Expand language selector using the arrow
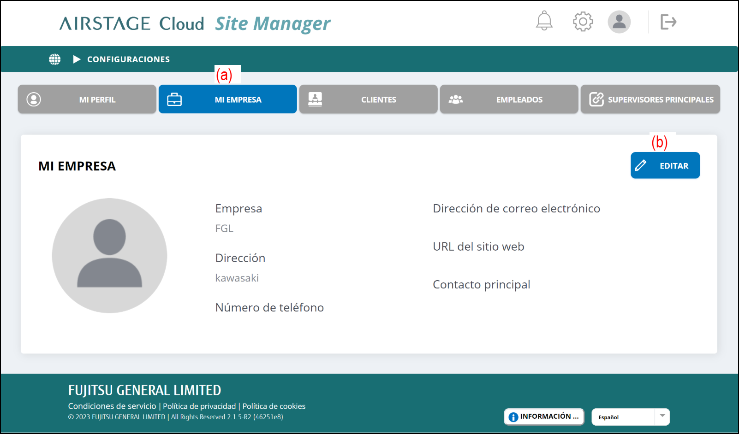 (662, 416)
